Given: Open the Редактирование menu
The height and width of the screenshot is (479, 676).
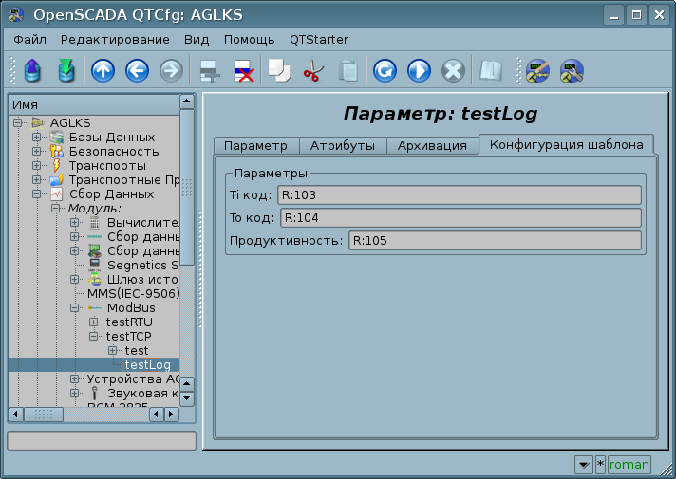Looking at the screenshot, I should coord(115,39).
